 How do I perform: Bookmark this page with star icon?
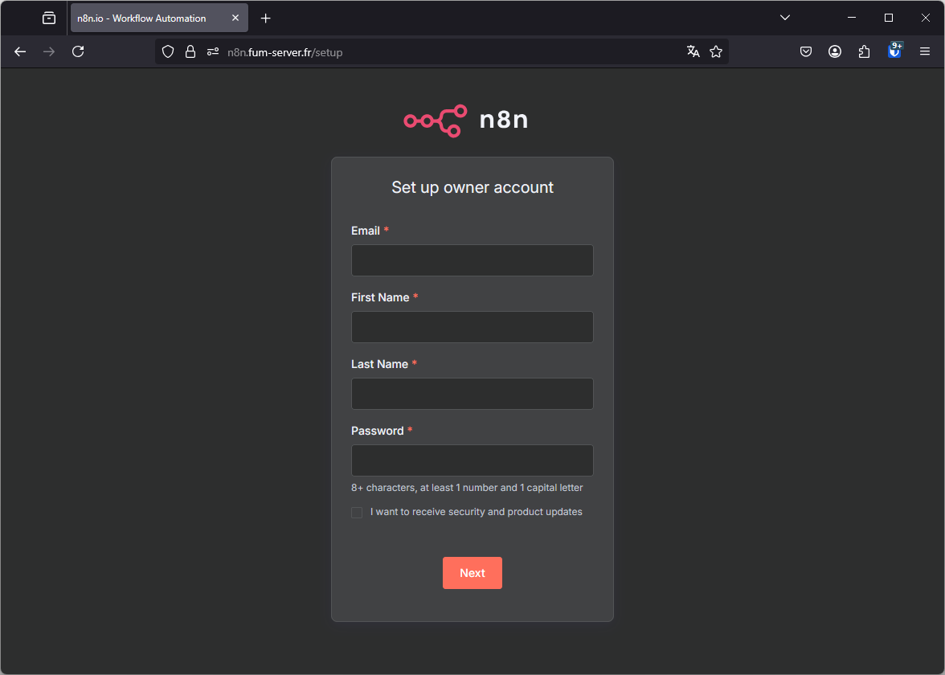[716, 51]
